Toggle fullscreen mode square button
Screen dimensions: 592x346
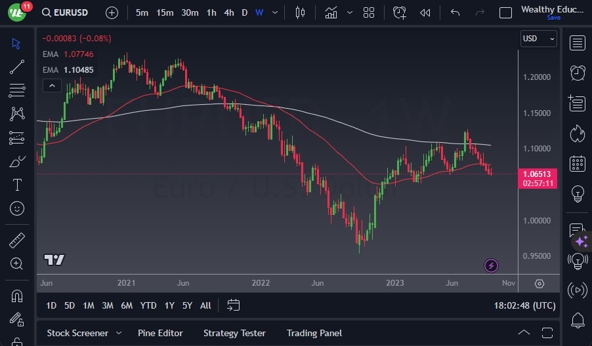505,12
